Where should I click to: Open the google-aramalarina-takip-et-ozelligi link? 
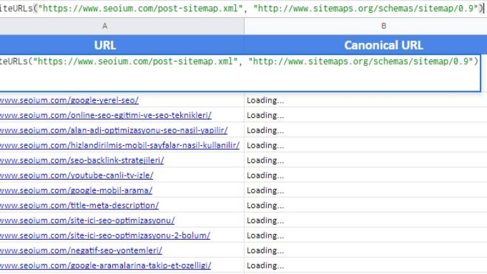pos(106,265)
